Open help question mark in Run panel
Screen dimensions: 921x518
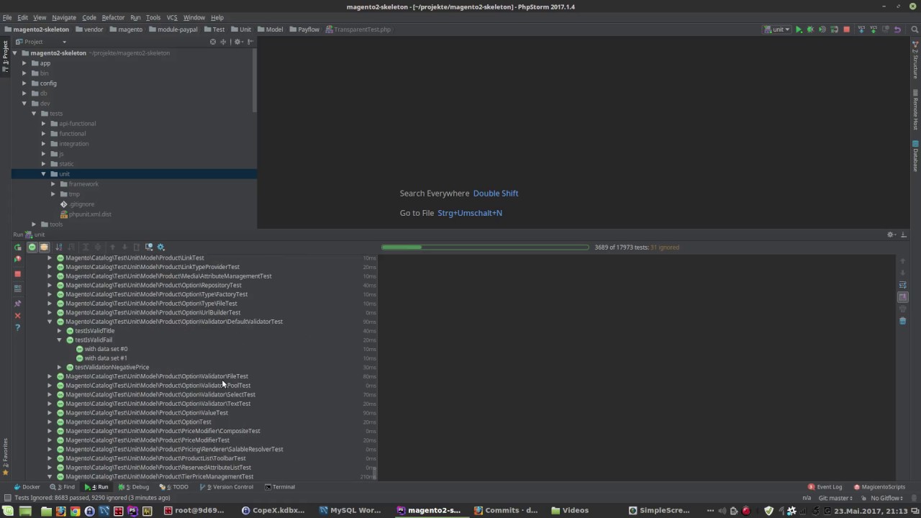[x=18, y=327]
